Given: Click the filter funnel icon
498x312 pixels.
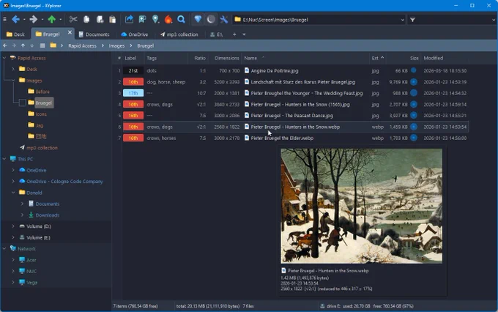Looking at the screenshot, I should 412,20.
